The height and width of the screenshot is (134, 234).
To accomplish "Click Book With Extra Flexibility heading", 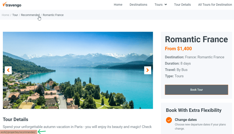I will click(194, 110).
